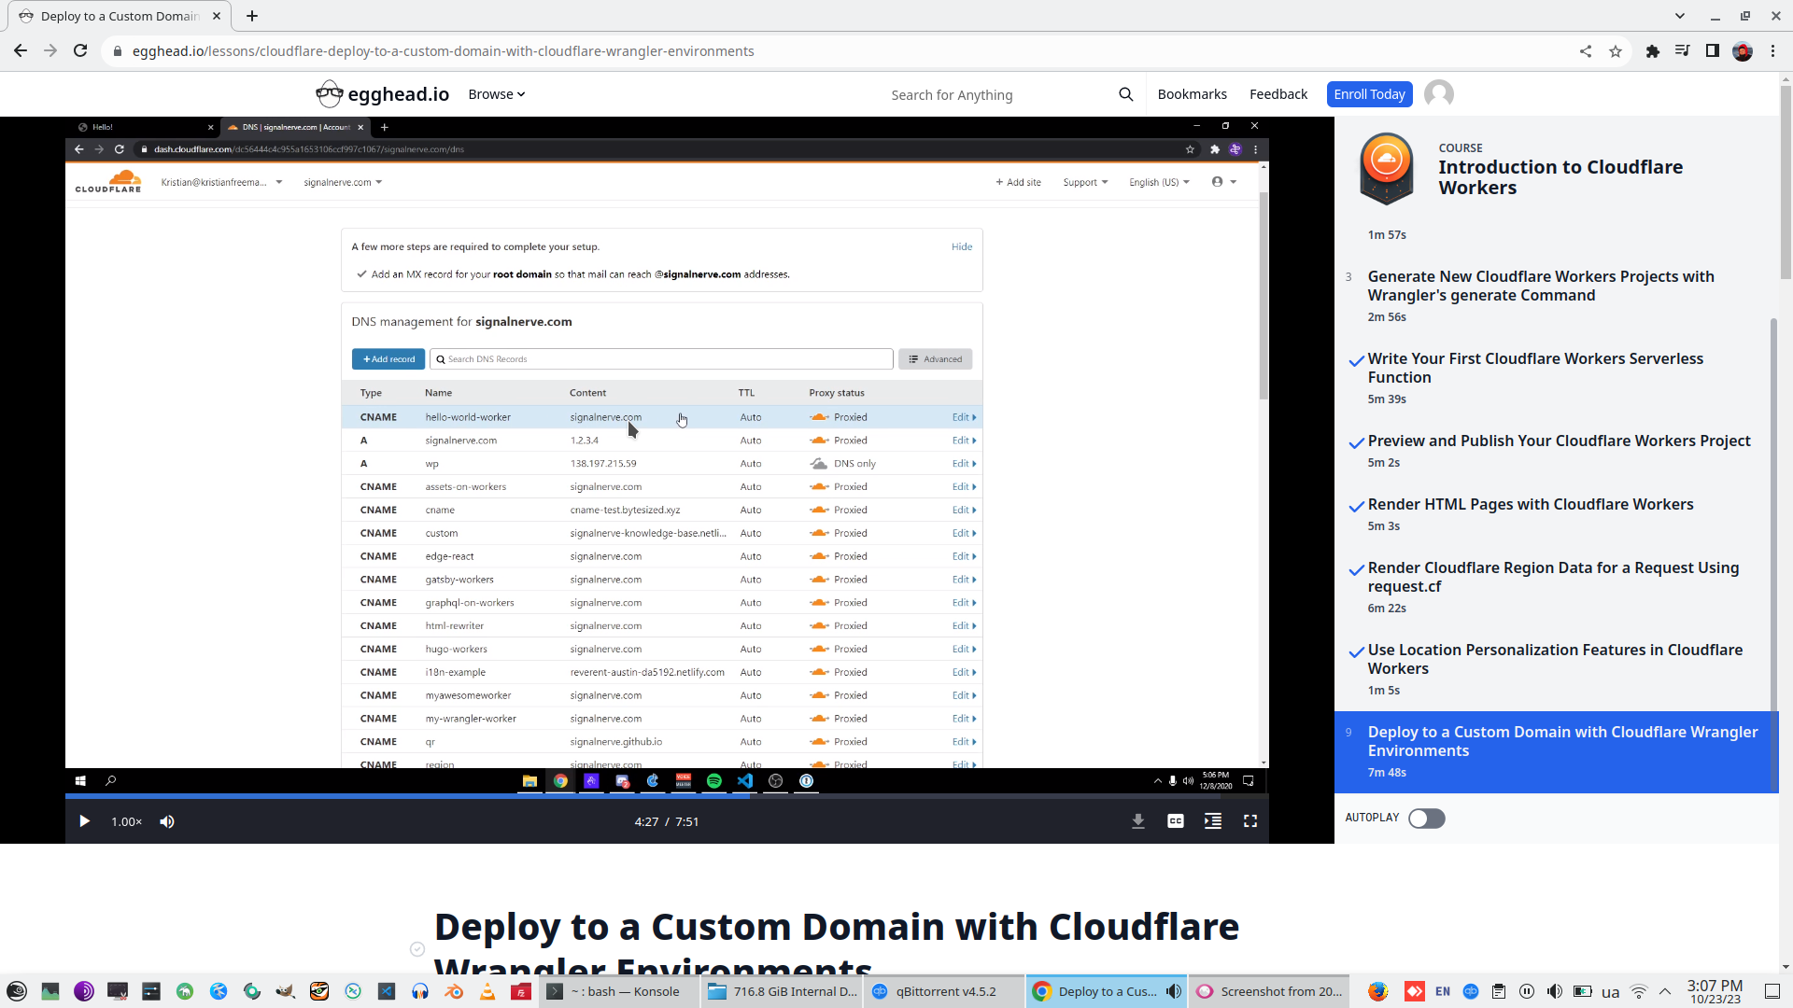1793x1008 pixels.
Task: Mark lesson complete circle beside title
Action: 417,949
